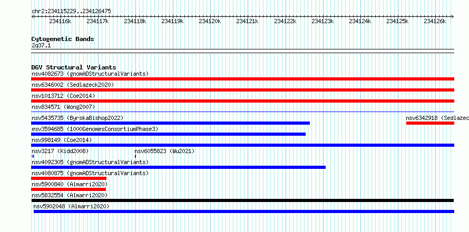Open the nsv4080875 gnomAD variant label

click(x=90, y=173)
